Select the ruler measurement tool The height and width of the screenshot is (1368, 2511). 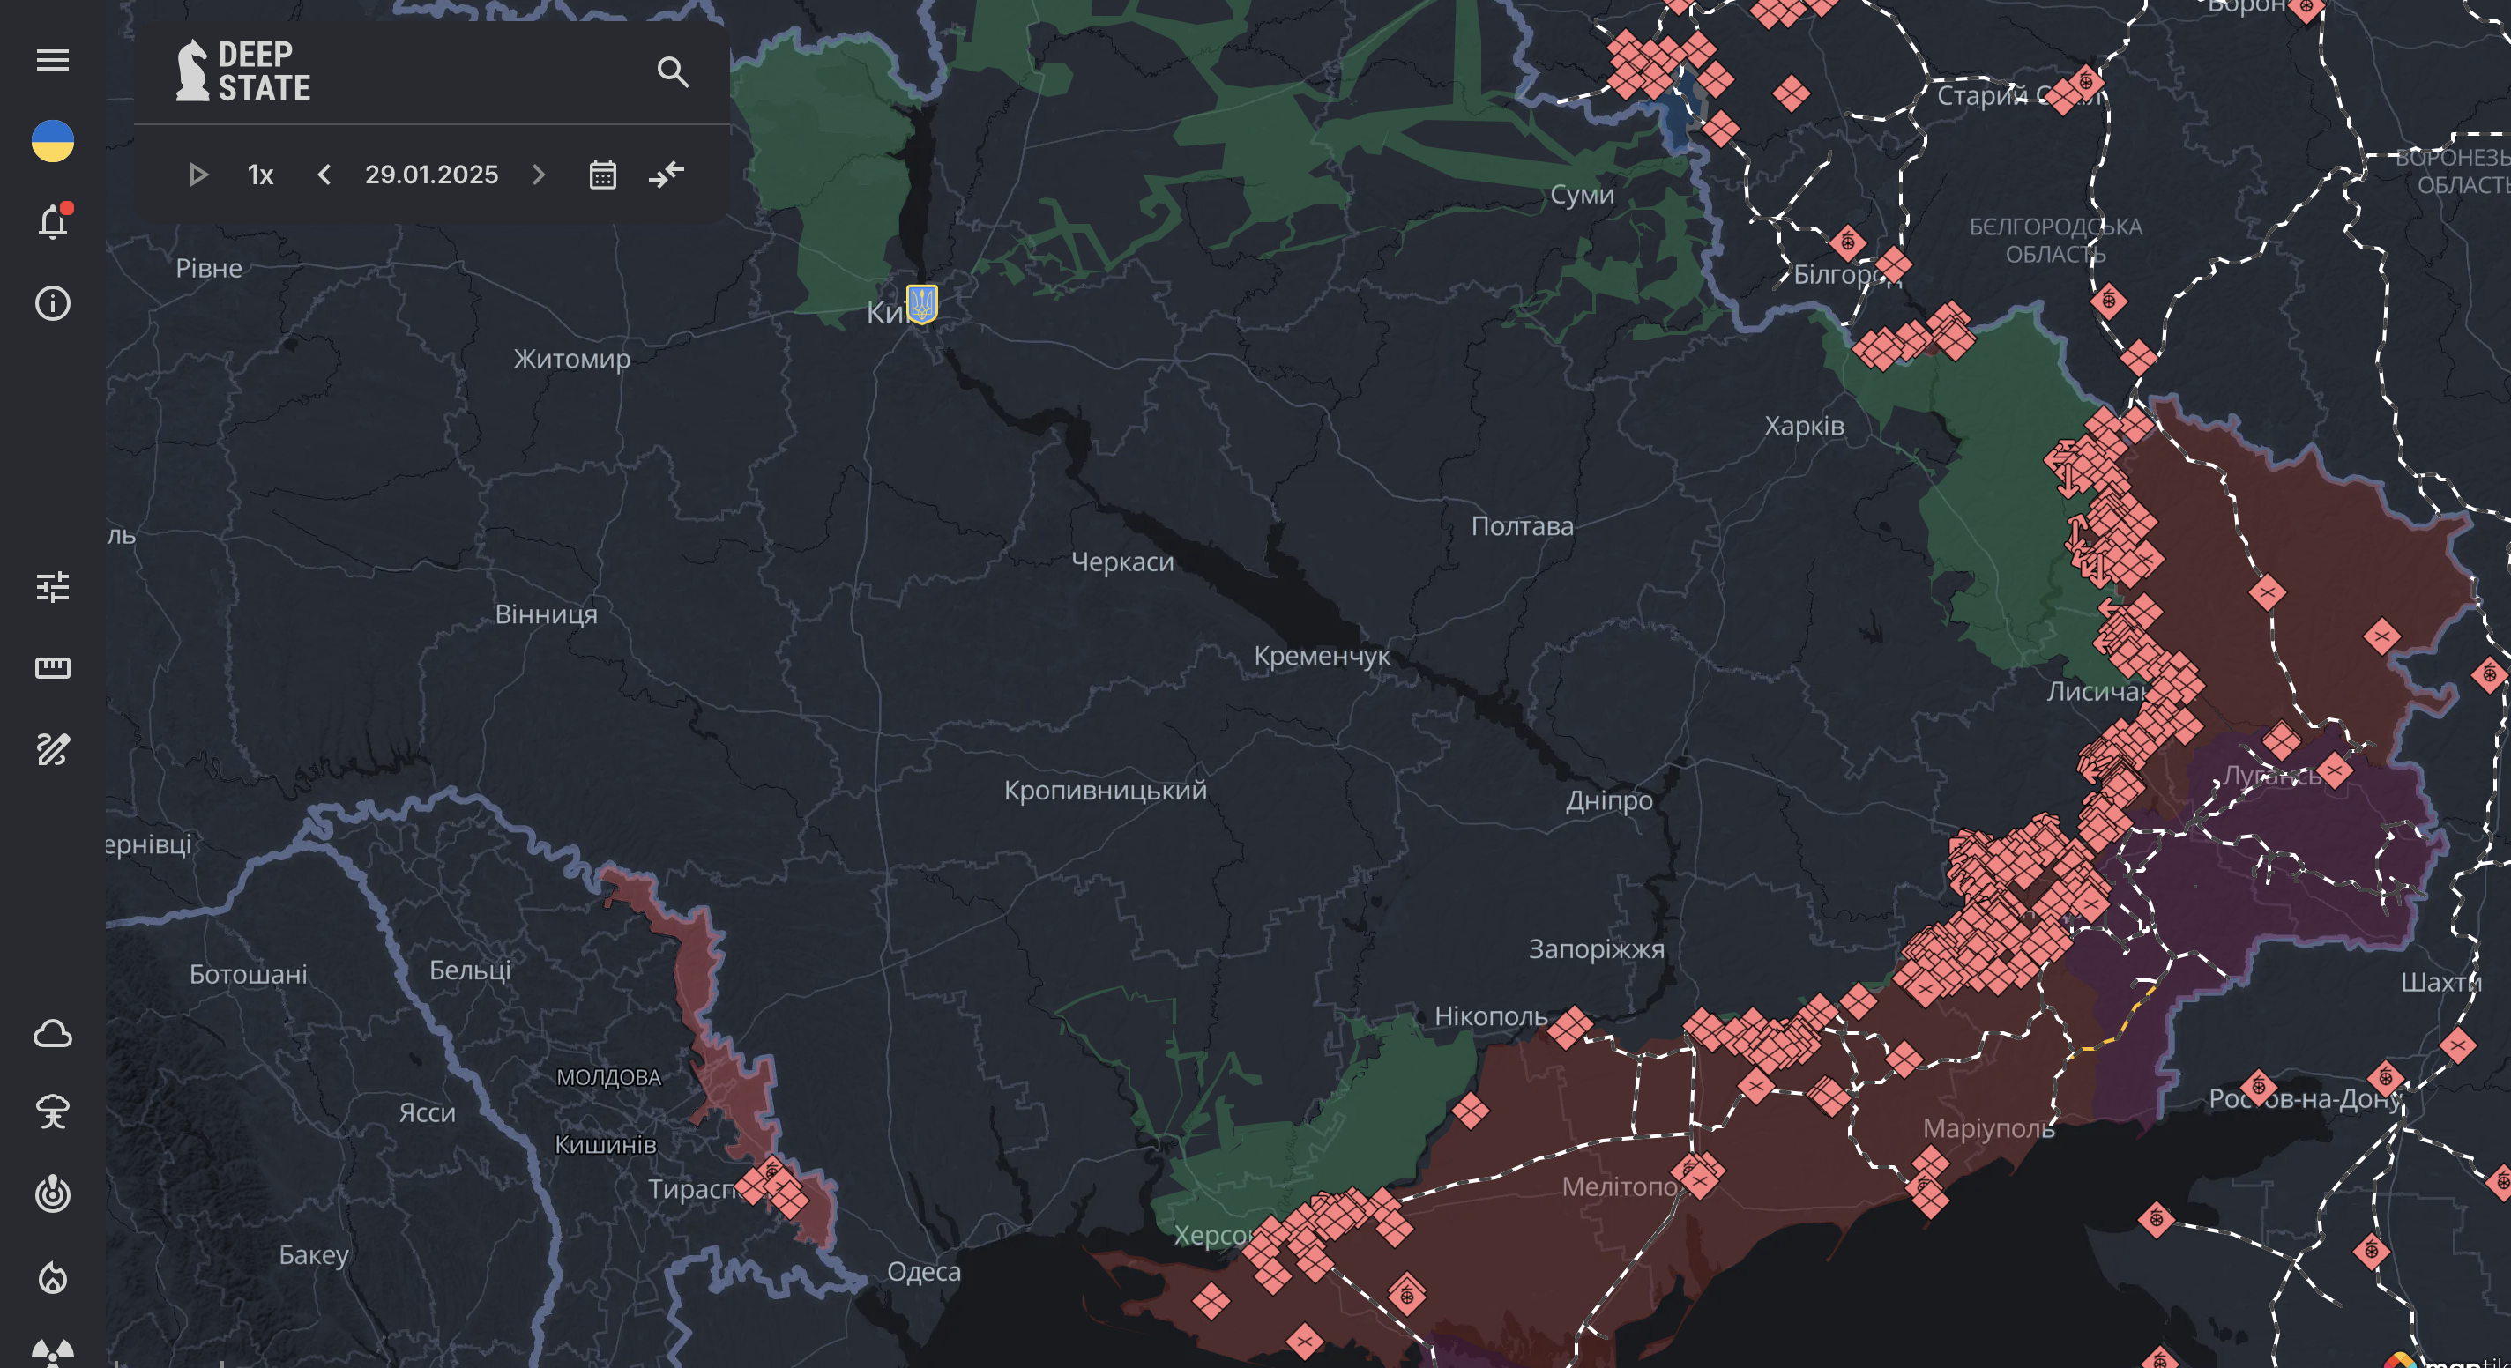53,667
